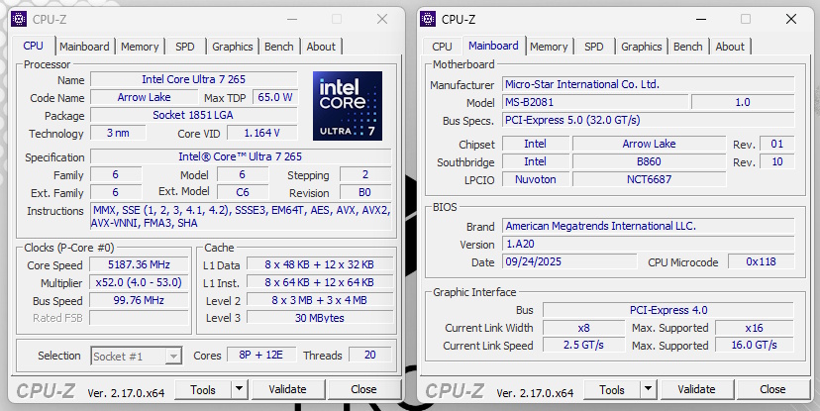Screen dimensions: 820x411
Task: Click Ext. Model value C6
Action: [243, 192]
